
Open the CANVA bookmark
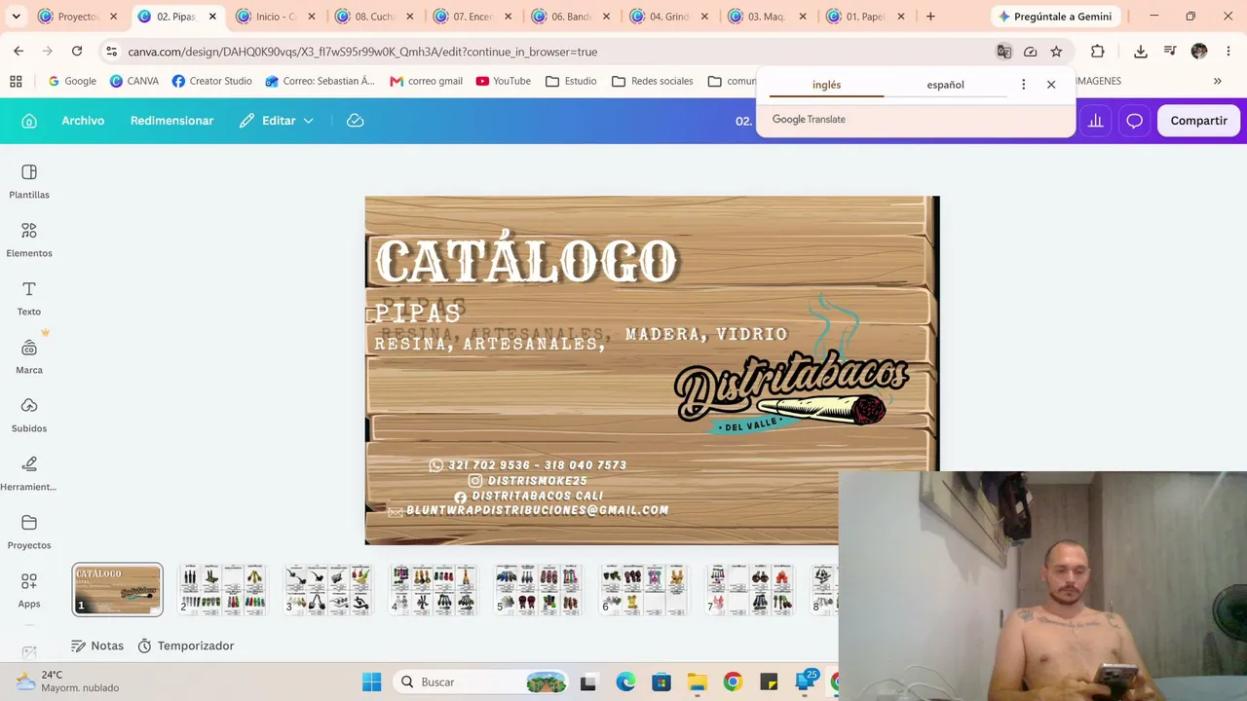(134, 81)
